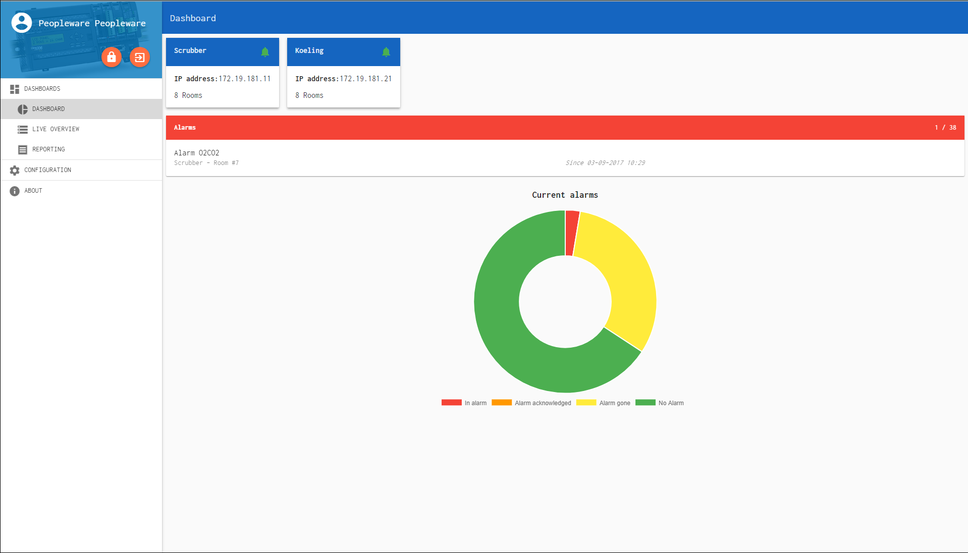Click the Reporting sidebar icon
The width and height of the screenshot is (968, 553).
point(23,150)
